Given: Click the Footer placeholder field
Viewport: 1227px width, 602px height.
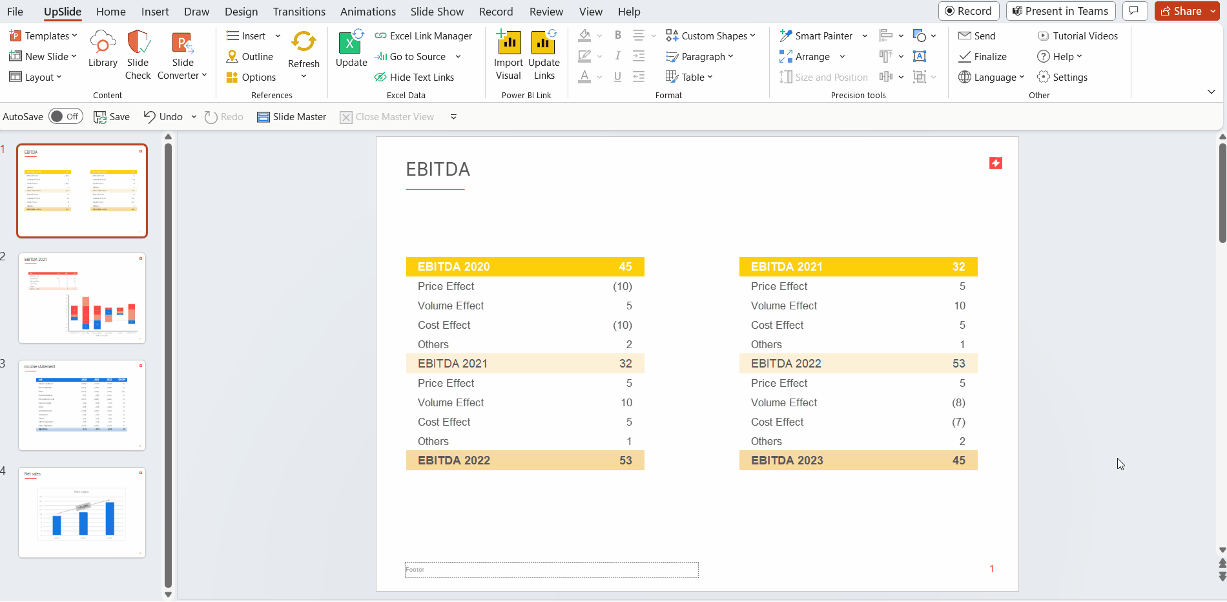Looking at the screenshot, I should pos(552,570).
